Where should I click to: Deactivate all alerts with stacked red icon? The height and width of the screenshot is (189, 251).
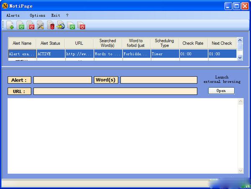(x=82, y=26)
